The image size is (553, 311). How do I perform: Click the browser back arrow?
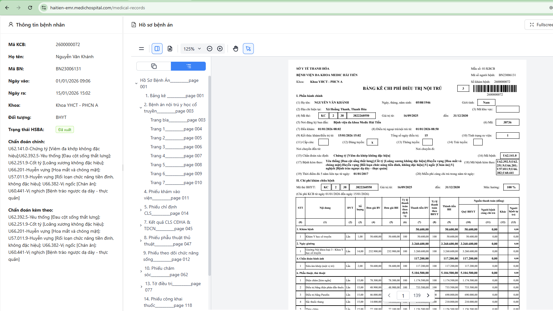click(7, 8)
